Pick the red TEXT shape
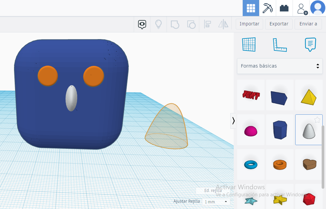Viewport: 326px width, 209px height. [251, 95]
